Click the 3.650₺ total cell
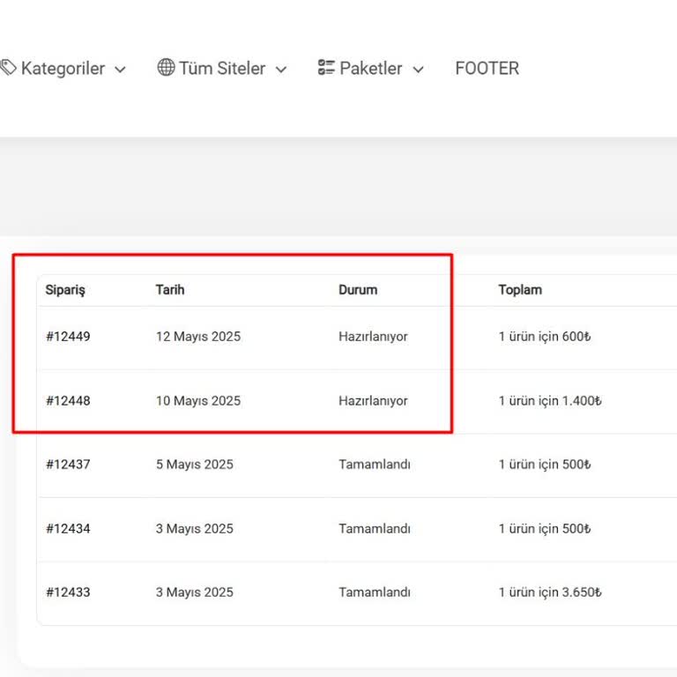The height and width of the screenshot is (677, 677). tap(550, 592)
